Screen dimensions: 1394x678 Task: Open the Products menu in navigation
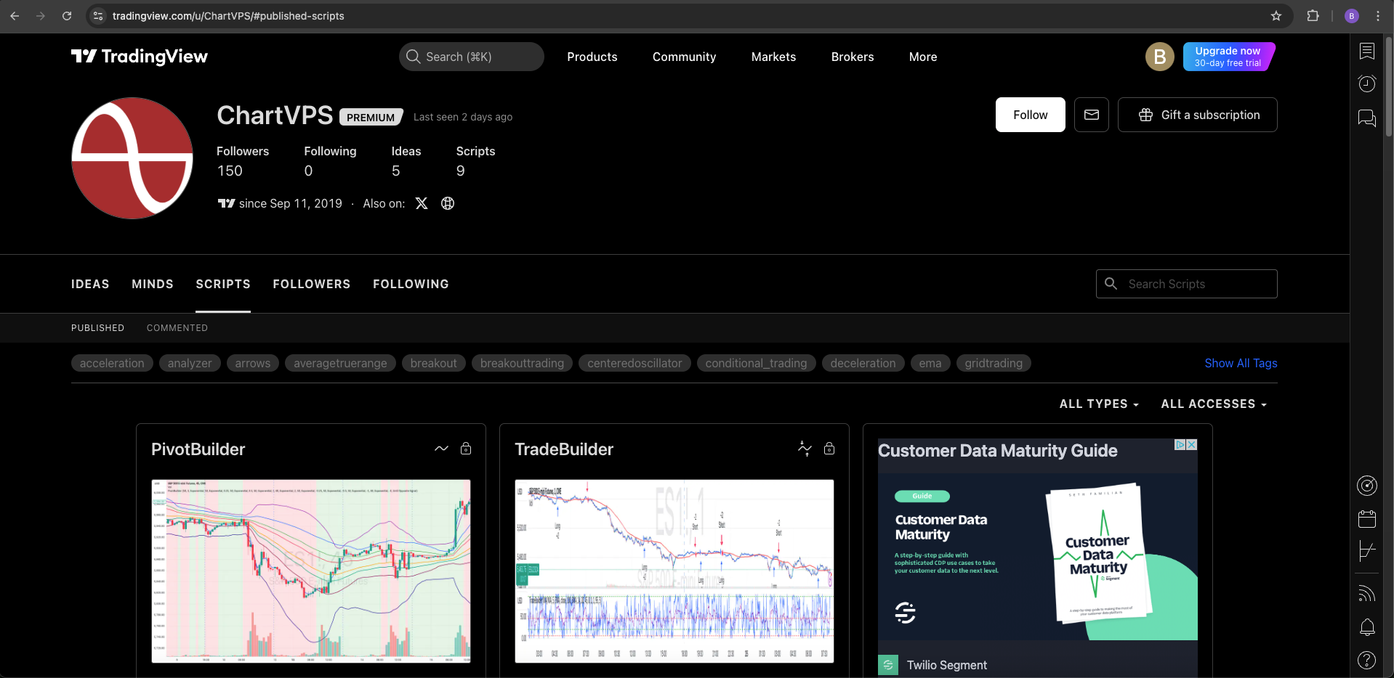(592, 57)
